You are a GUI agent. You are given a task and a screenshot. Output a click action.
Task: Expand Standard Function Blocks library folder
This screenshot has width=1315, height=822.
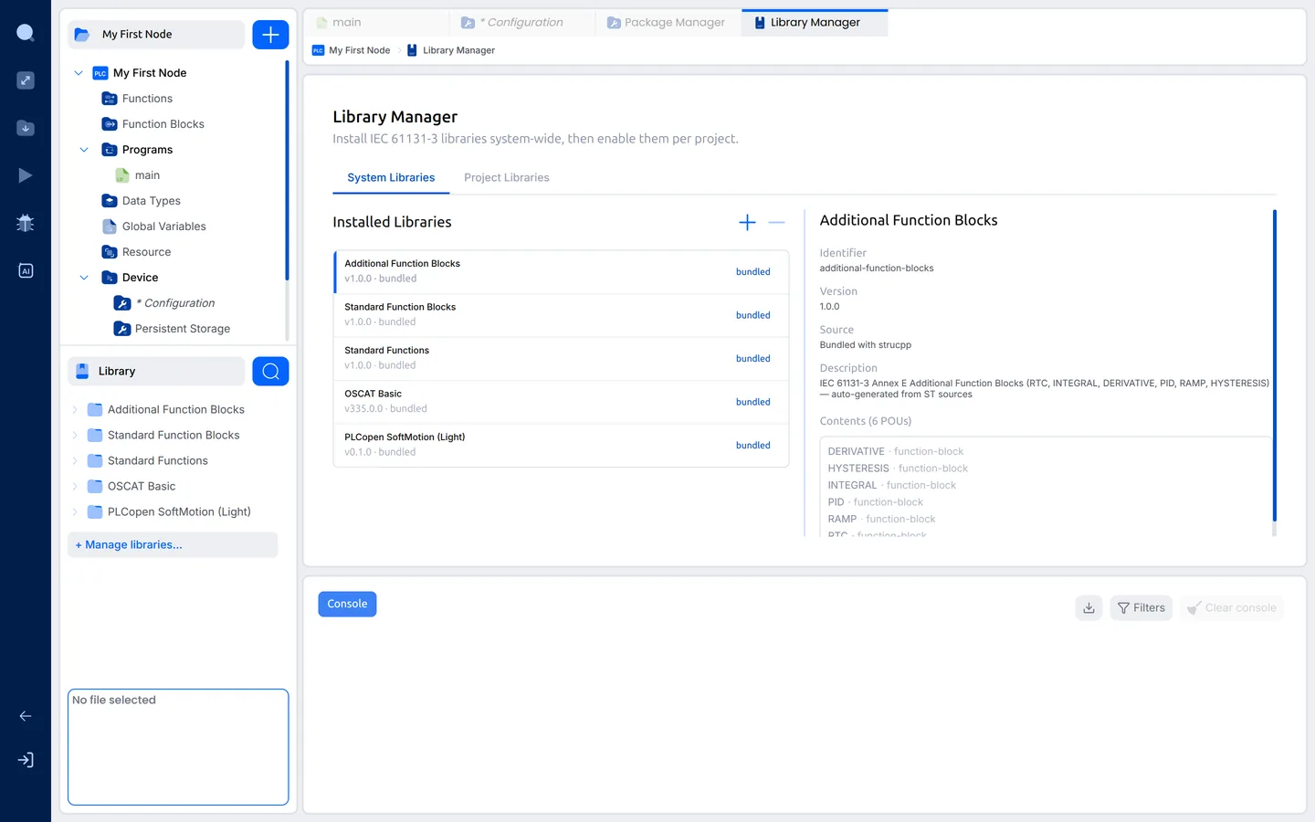(x=75, y=435)
